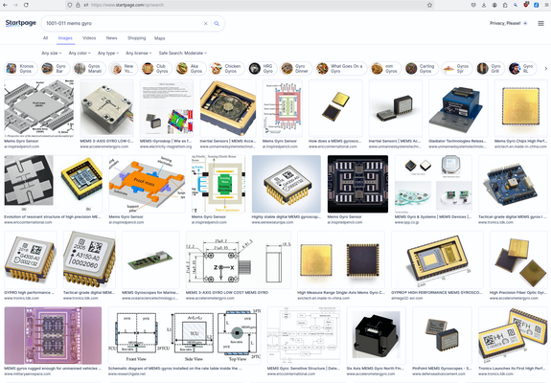Image resolution: width=551 pixels, height=383 pixels.
Task: Open Gladiator Technologies blue sensor thumbnail
Action: pyautogui.click(x=458, y=108)
